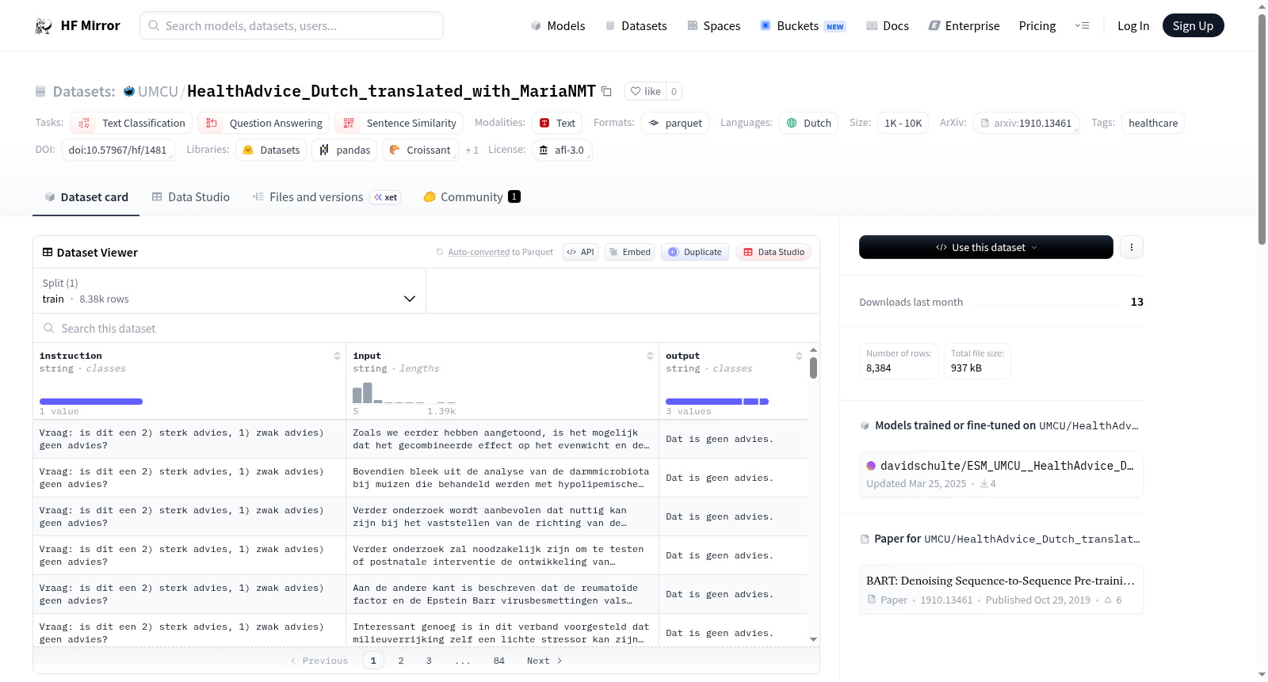Click the heart like button

(x=646, y=91)
